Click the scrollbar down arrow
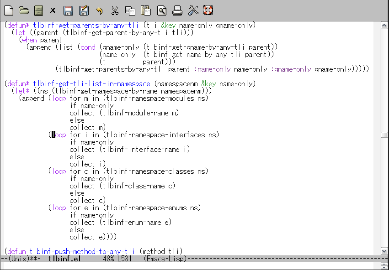Image resolution: width=389 pixels, height=270 pixels. [x=384, y=251]
